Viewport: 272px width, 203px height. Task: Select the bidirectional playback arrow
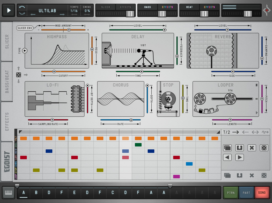255,132
